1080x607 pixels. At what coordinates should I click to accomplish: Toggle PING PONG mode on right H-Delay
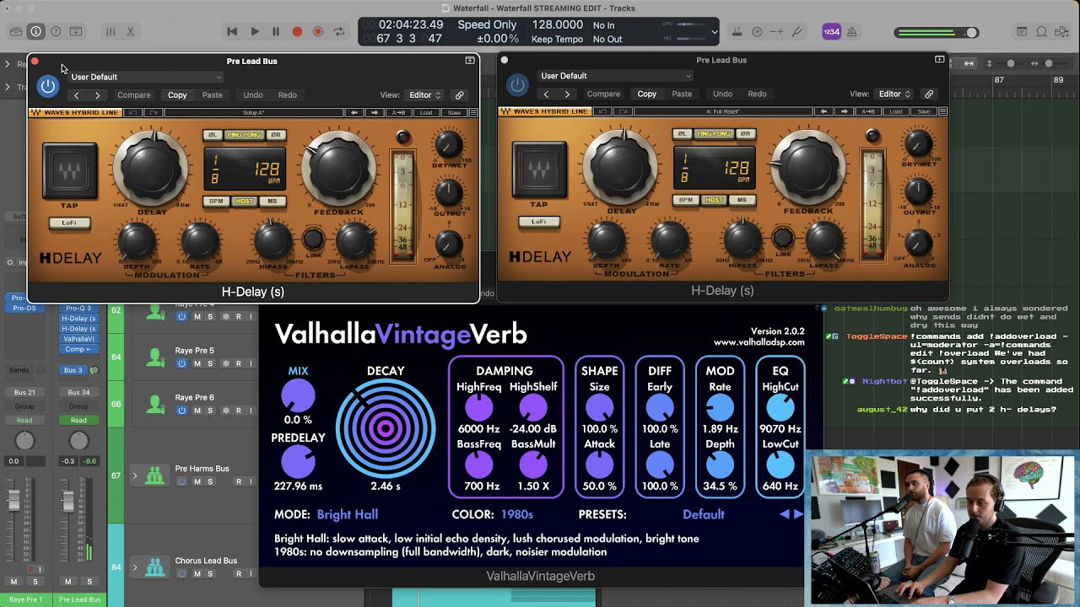tap(714, 133)
